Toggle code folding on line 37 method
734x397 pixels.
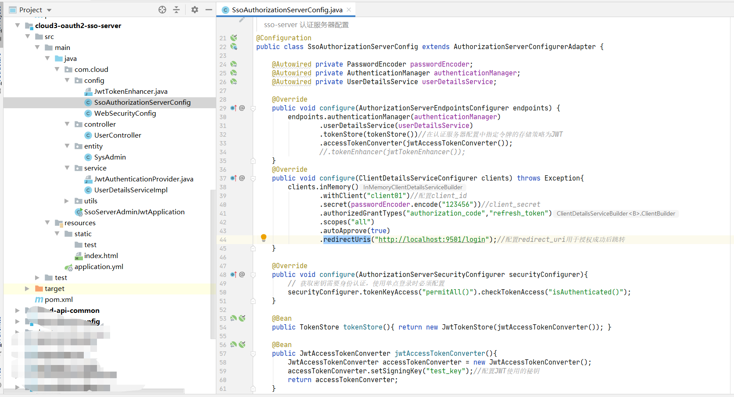(253, 178)
